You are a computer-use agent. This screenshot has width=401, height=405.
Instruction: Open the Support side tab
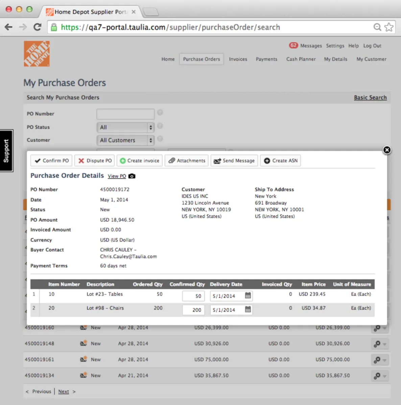(6, 151)
